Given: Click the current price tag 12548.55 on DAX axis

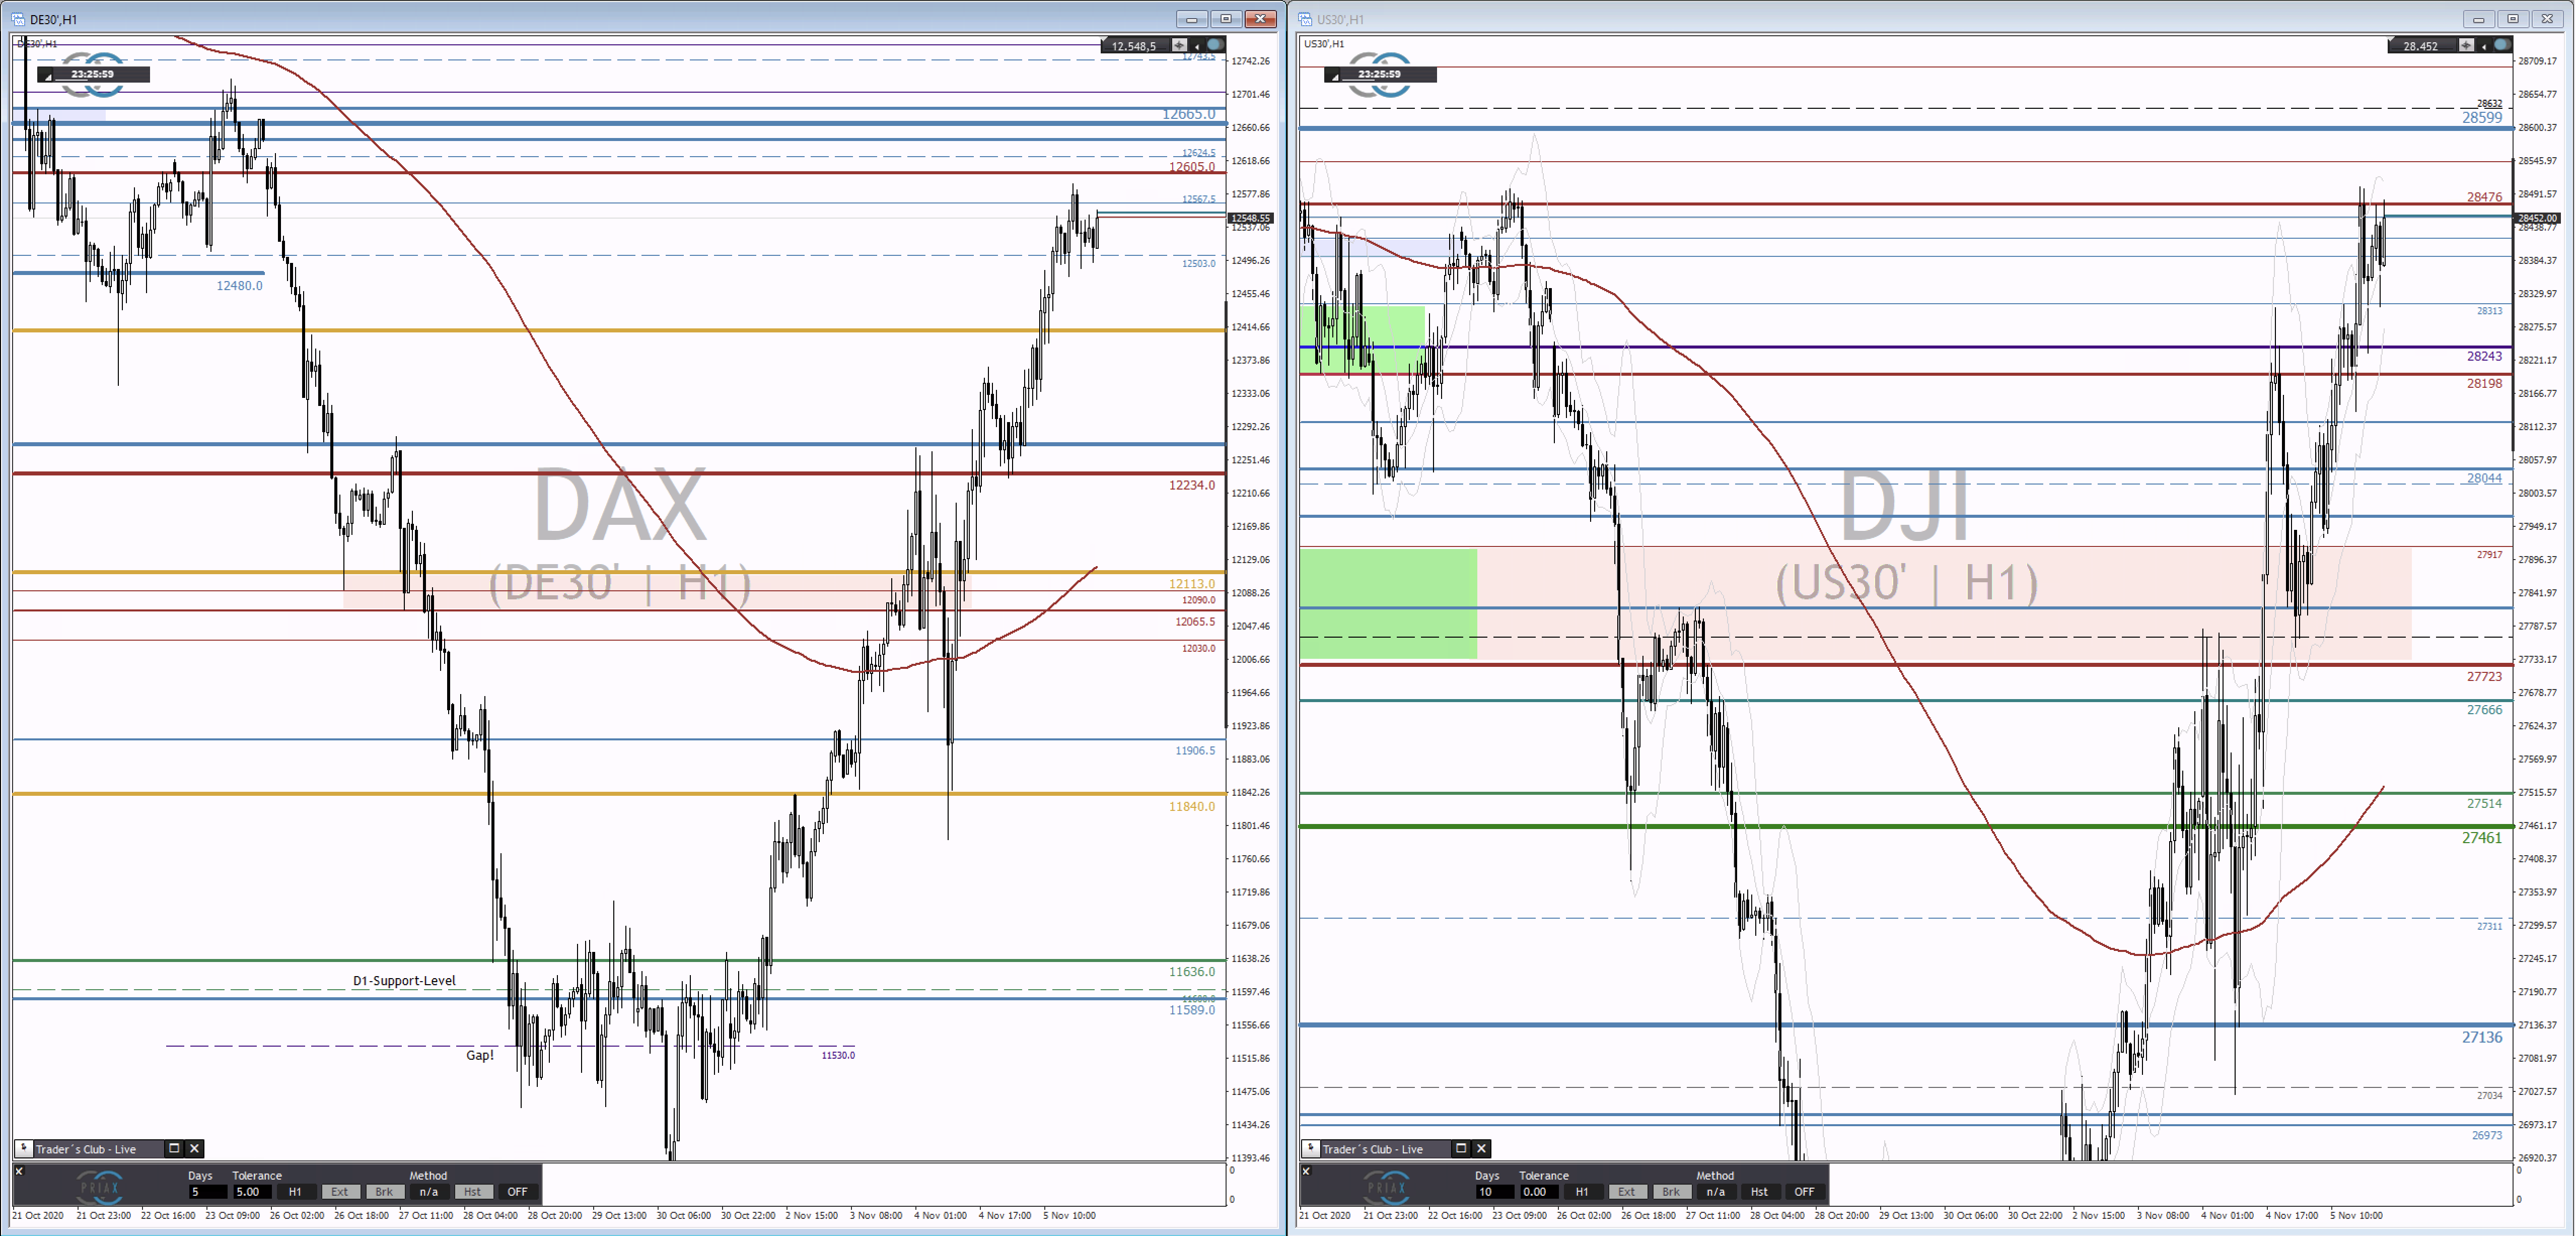Looking at the screenshot, I should click(x=1251, y=217).
